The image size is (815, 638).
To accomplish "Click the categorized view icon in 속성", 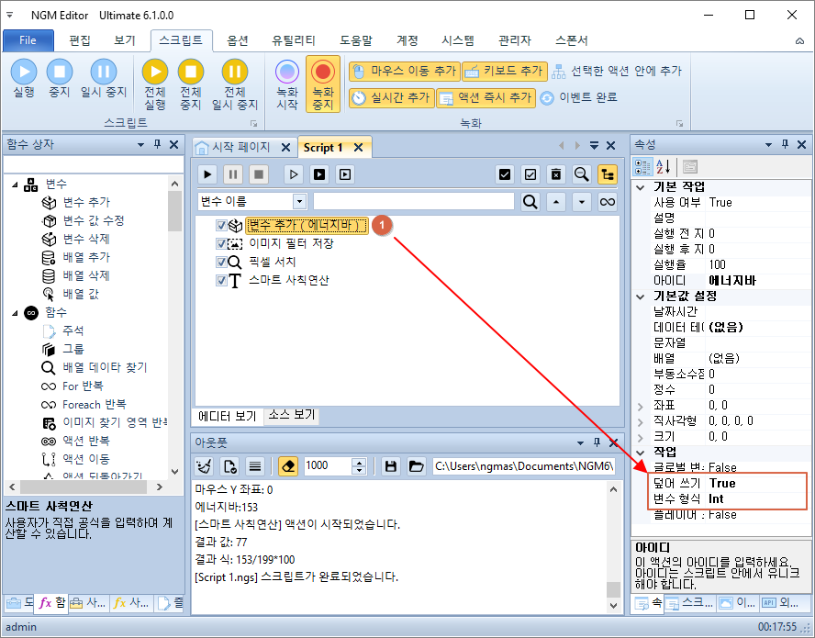I will pyautogui.click(x=642, y=167).
